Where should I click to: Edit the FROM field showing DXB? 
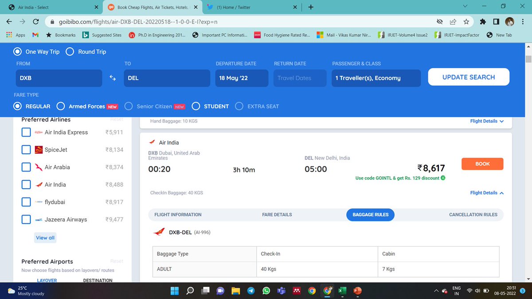pyautogui.click(x=59, y=78)
